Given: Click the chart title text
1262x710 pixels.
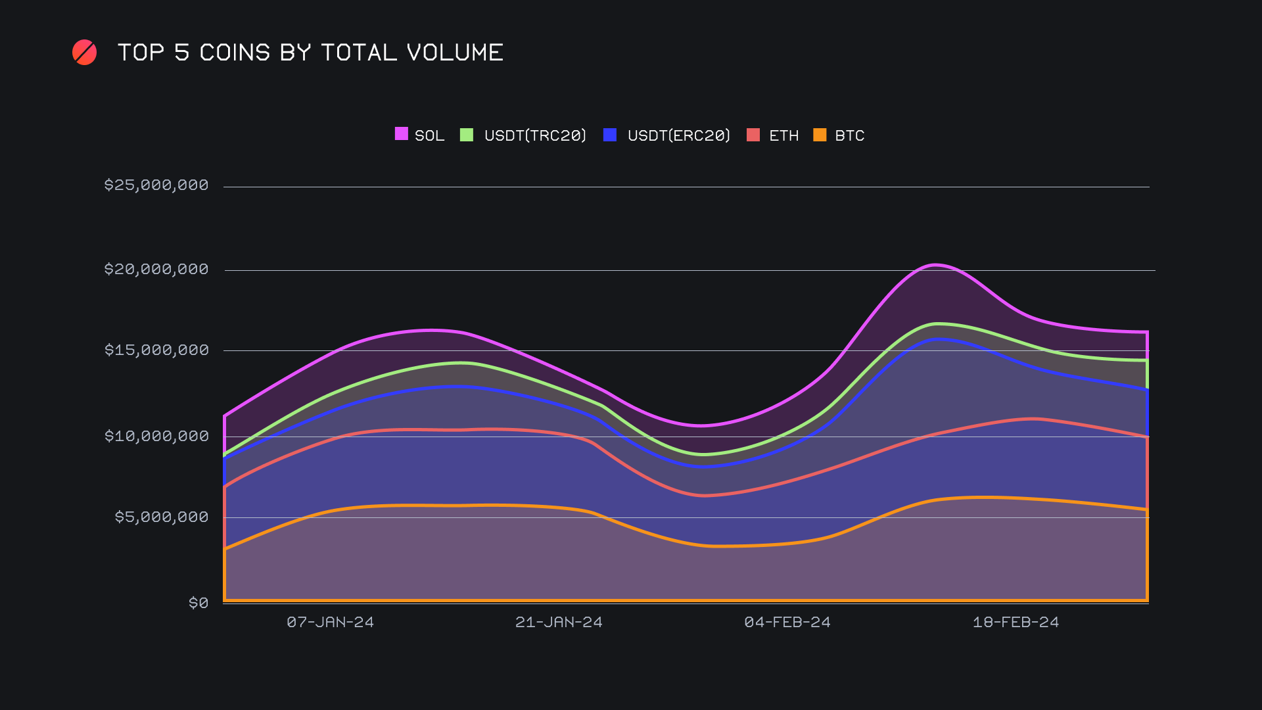Looking at the screenshot, I should click(310, 53).
